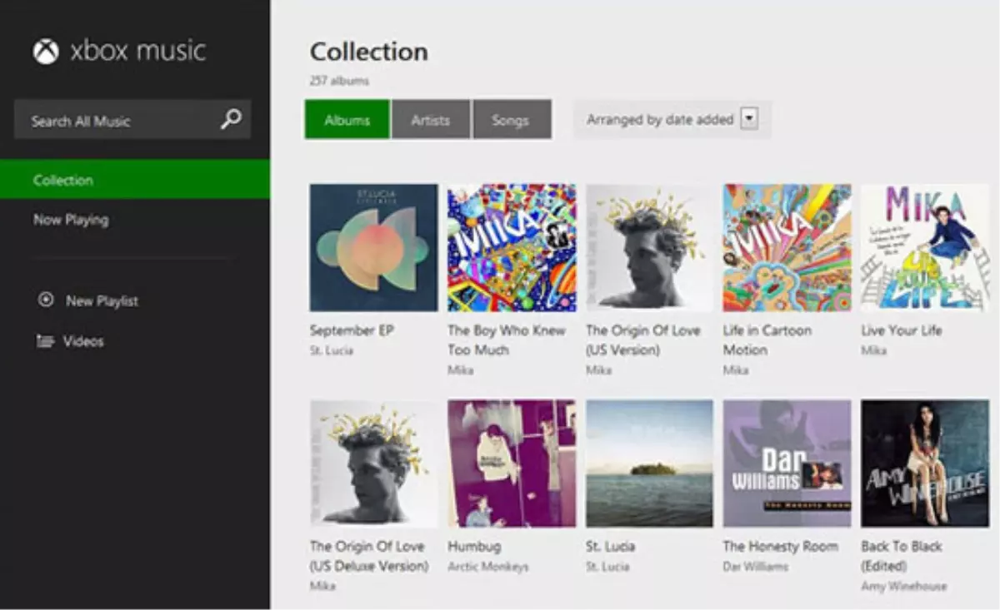Click 'Mika' artist under Live Your Life
This screenshot has height=610, width=1000.
coord(874,350)
